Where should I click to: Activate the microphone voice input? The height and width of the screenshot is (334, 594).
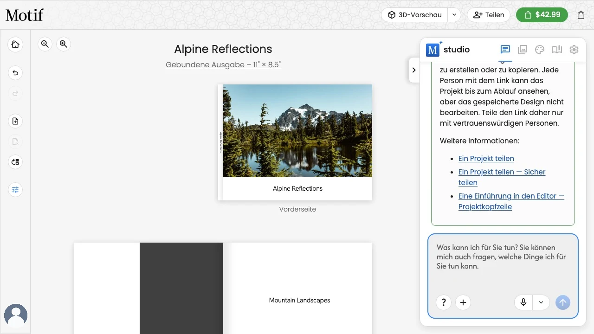point(523,302)
